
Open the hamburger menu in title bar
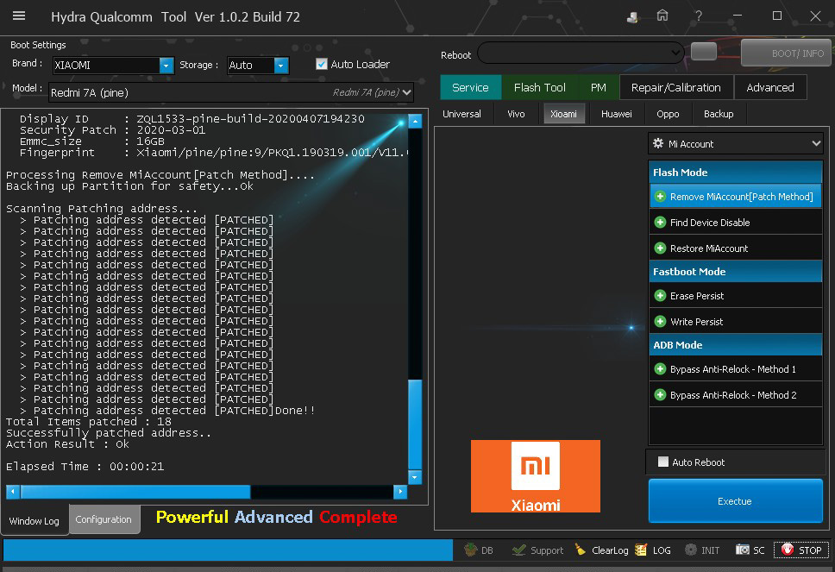pos(19,16)
